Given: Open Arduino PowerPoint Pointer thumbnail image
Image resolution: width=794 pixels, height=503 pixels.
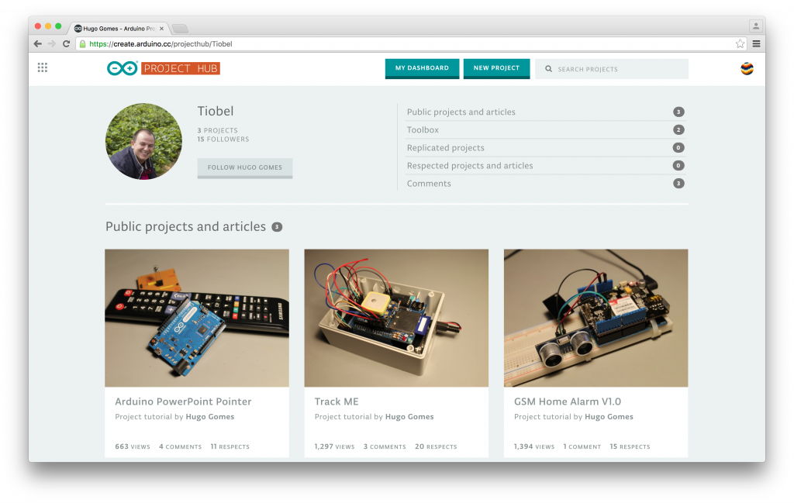Looking at the screenshot, I should 197,318.
